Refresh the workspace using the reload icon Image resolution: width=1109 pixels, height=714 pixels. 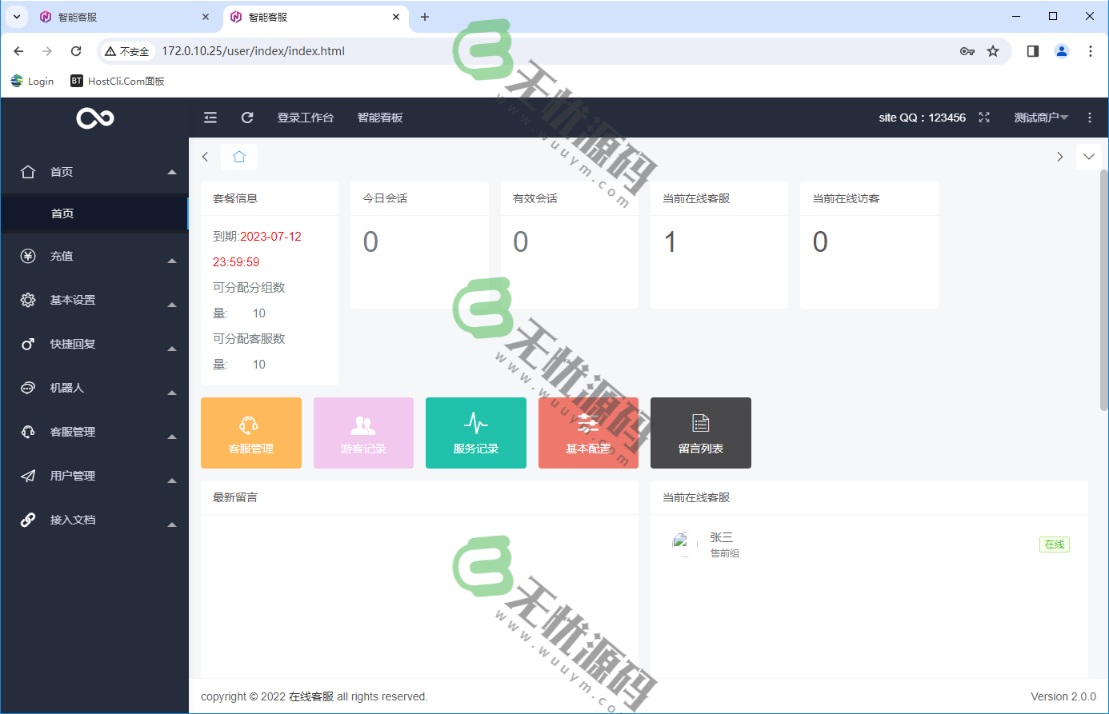(x=247, y=117)
